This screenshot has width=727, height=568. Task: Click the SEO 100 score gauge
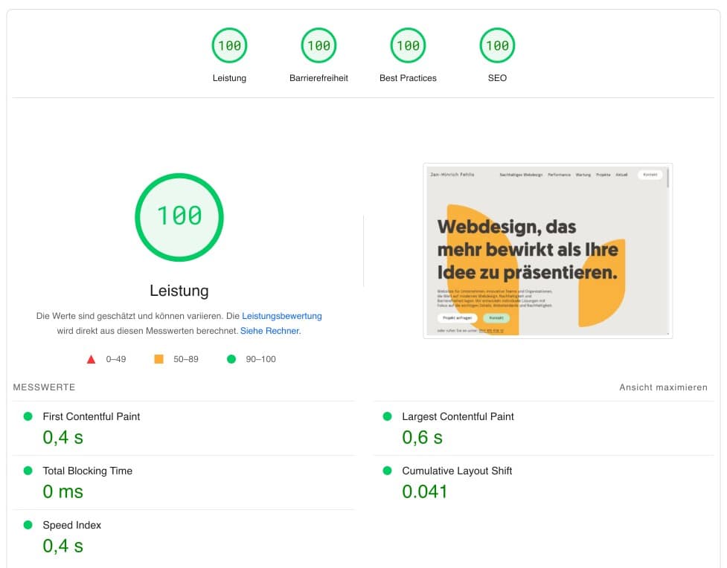coord(497,45)
